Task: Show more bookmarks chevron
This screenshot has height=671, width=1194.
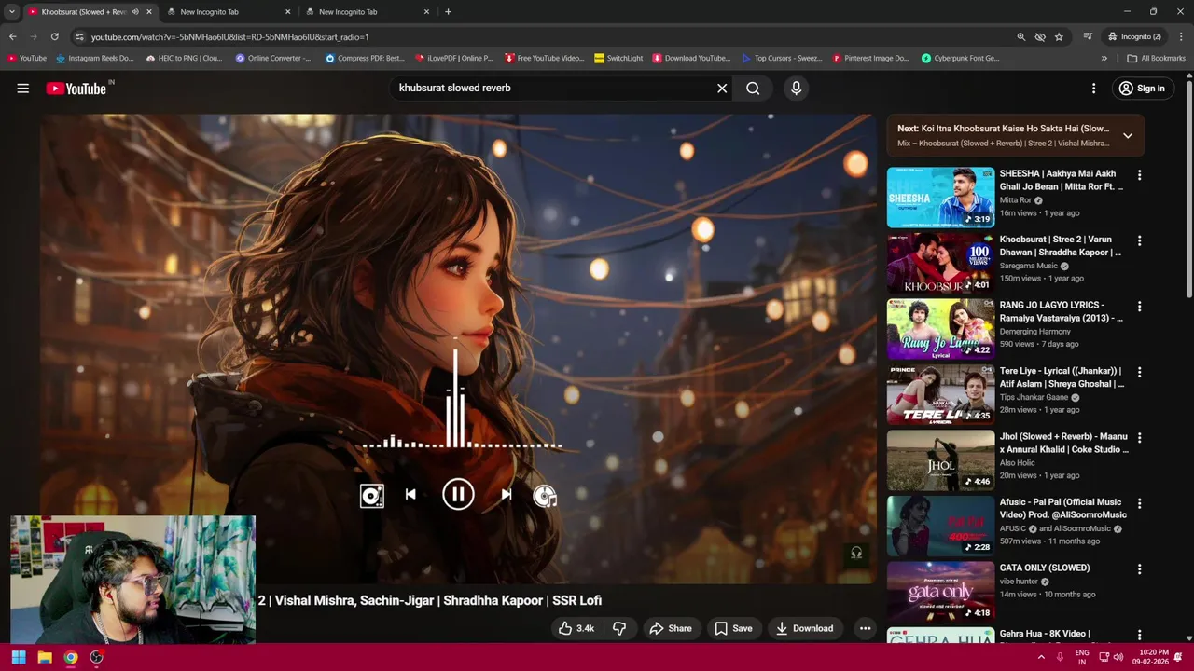Action: 1104,58
